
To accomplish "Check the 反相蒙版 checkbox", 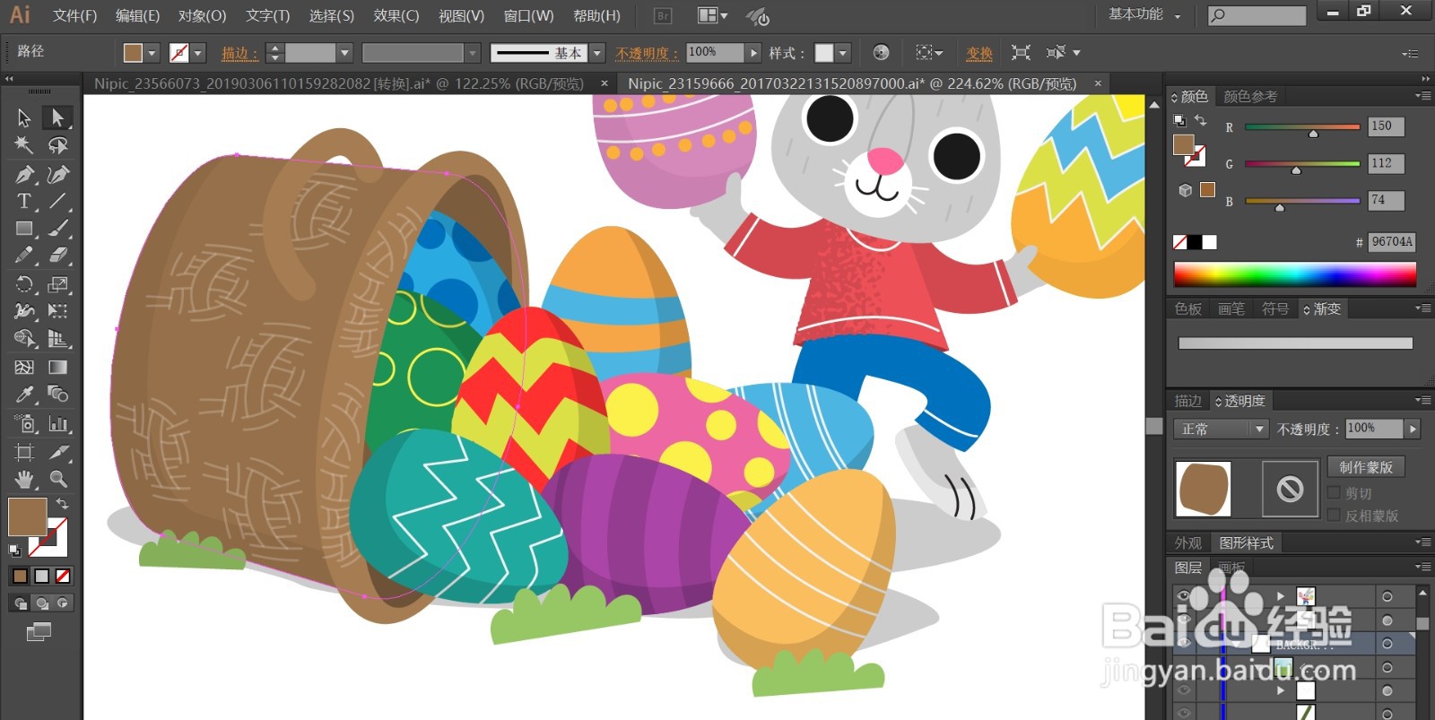I will click(x=1334, y=515).
